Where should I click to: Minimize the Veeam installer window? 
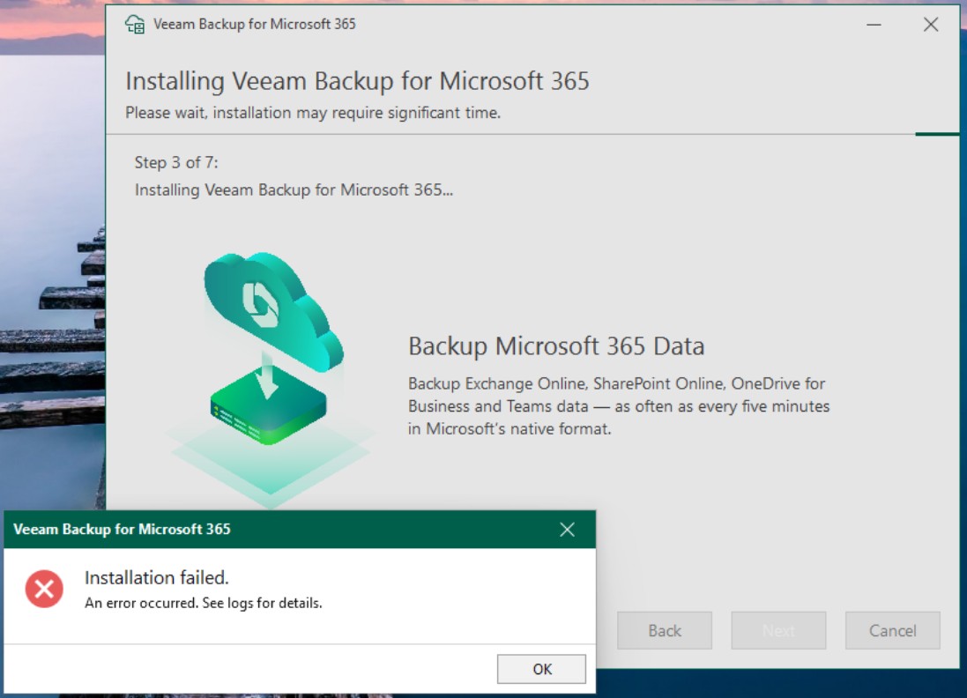click(874, 25)
